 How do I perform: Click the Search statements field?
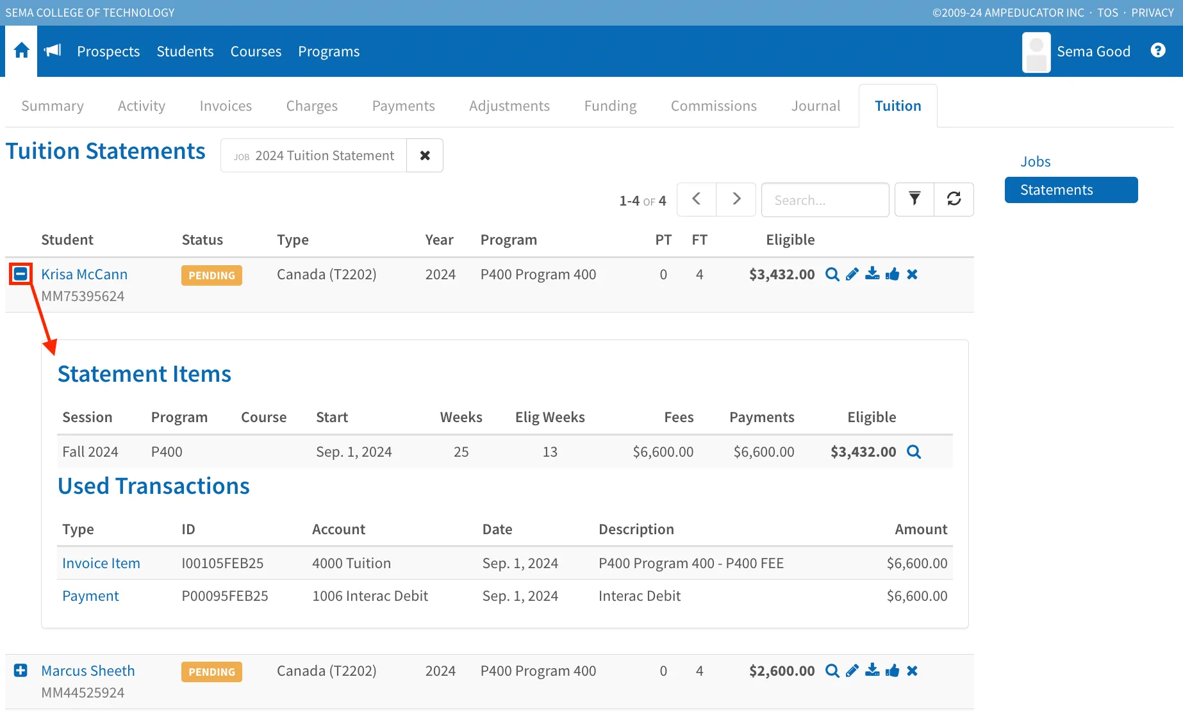coord(825,200)
